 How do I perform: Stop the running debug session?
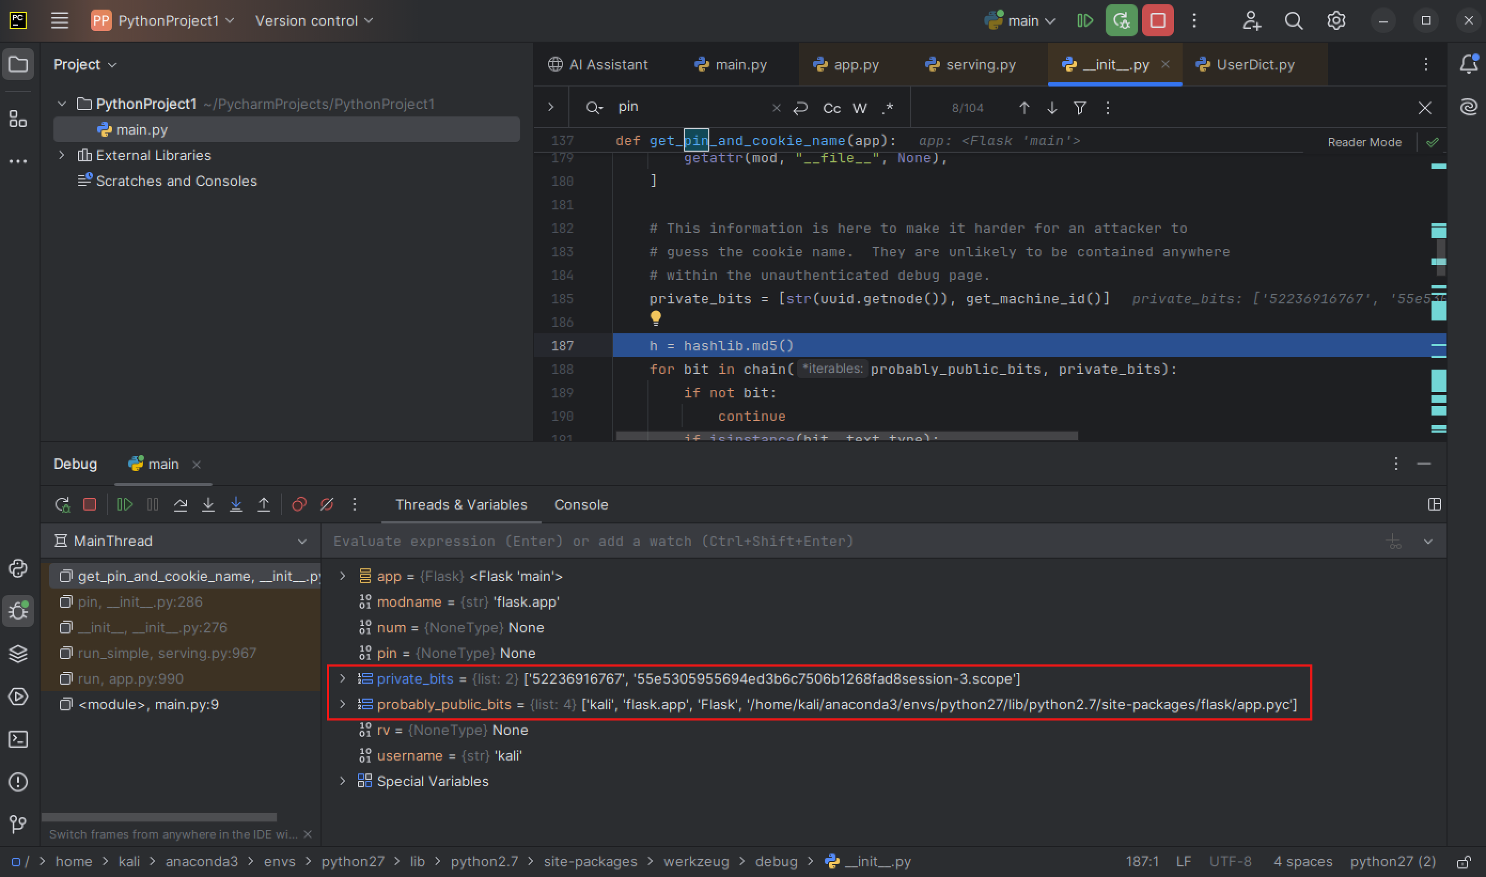(90, 504)
